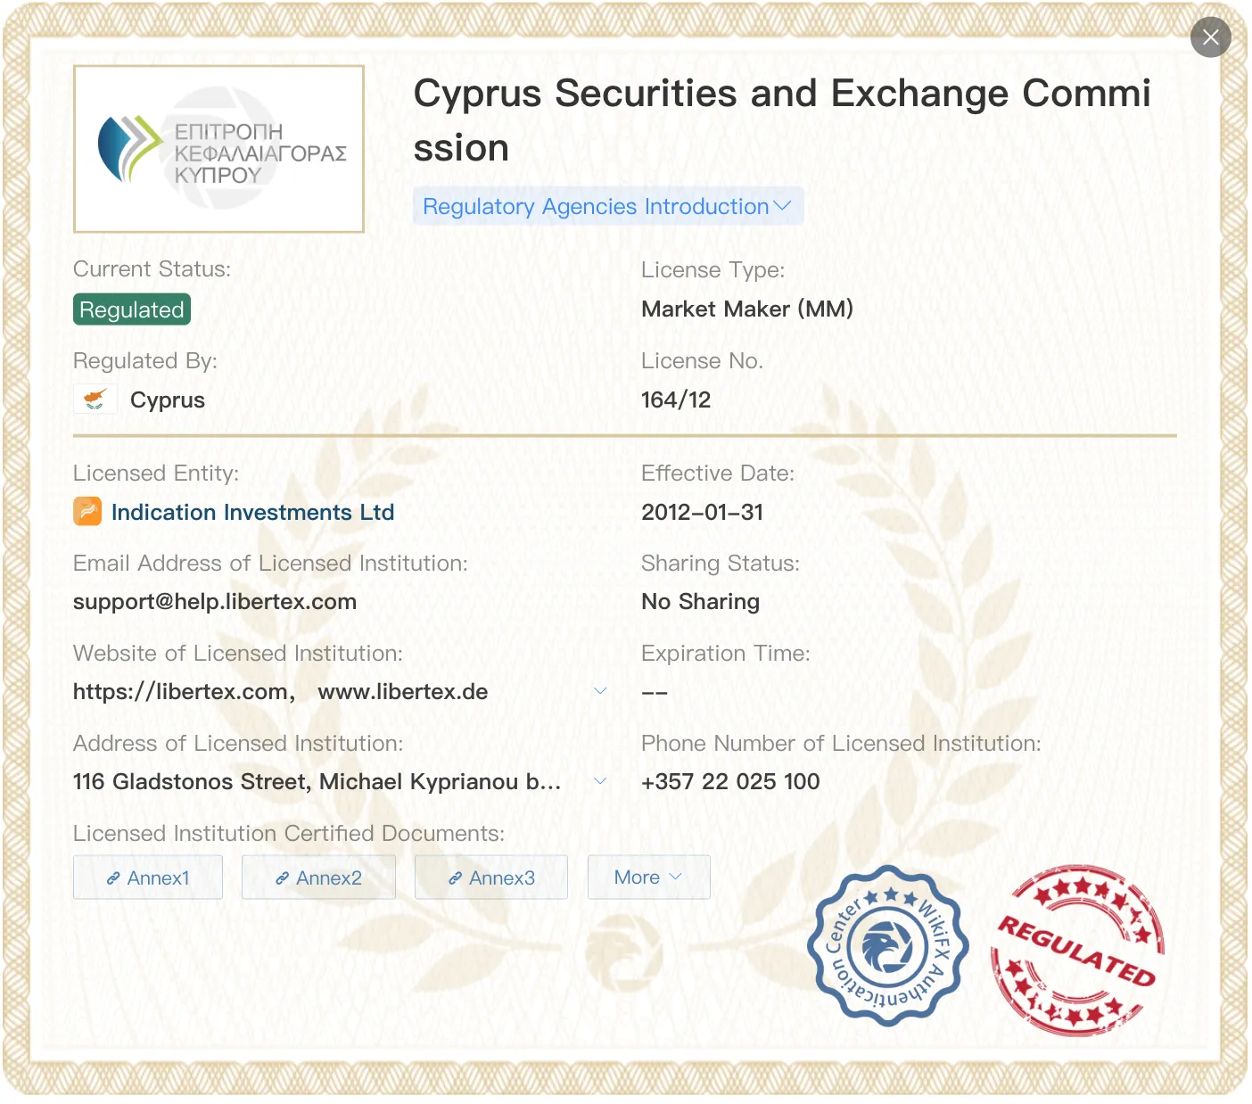Open the Annex3 certified document

(491, 877)
